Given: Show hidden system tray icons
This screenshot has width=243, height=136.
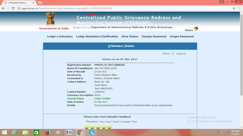Looking at the screenshot, I should [211, 132].
